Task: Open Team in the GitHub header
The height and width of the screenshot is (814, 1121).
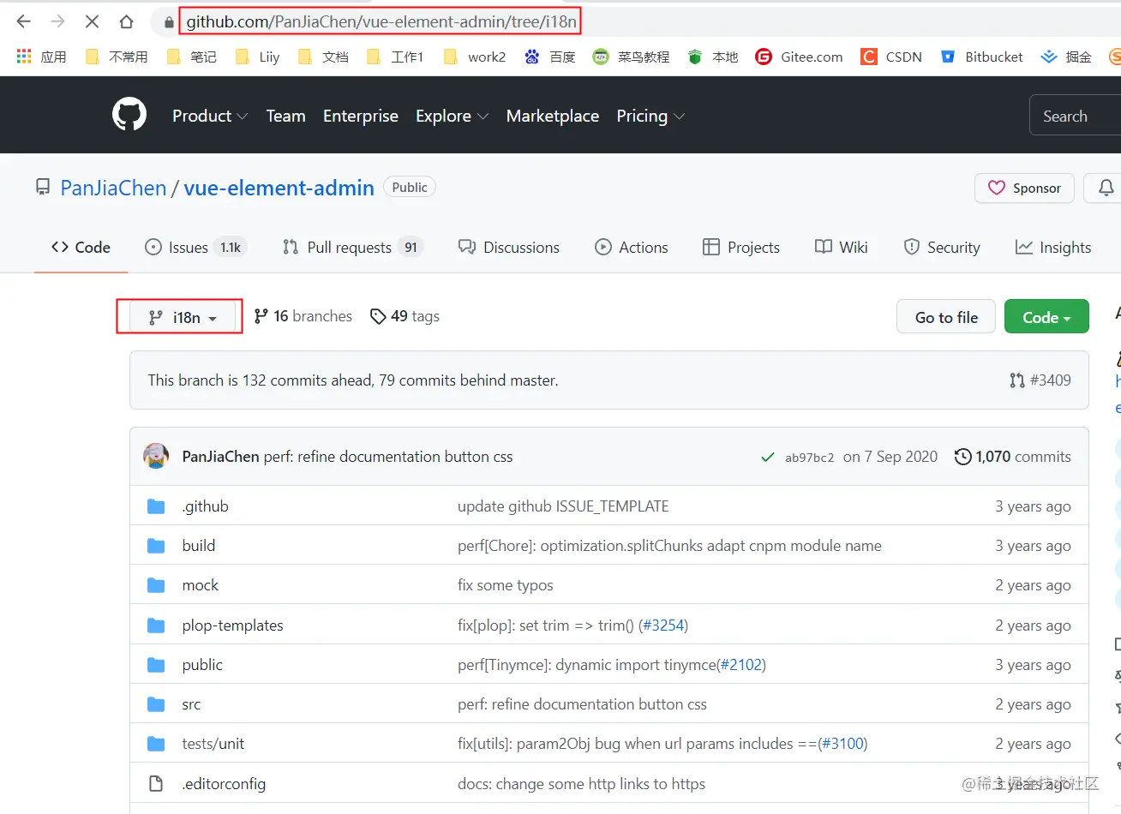Action: click(x=285, y=116)
